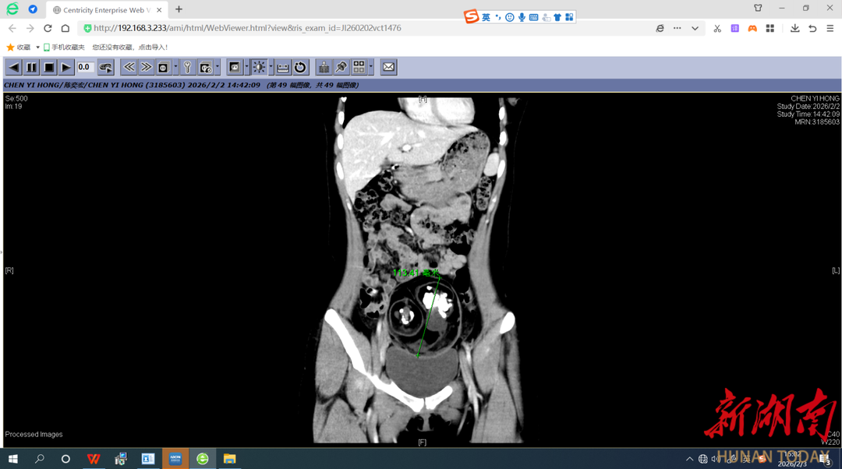Play cine forward through the images
The image size is (842, 469).
tap(66, 68)
